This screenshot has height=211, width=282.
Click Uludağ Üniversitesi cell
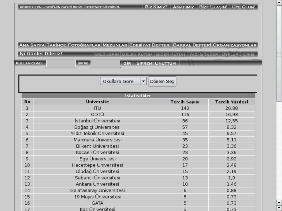(97, 172)
